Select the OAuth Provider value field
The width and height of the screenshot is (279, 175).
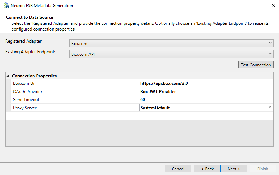(206, 92)
